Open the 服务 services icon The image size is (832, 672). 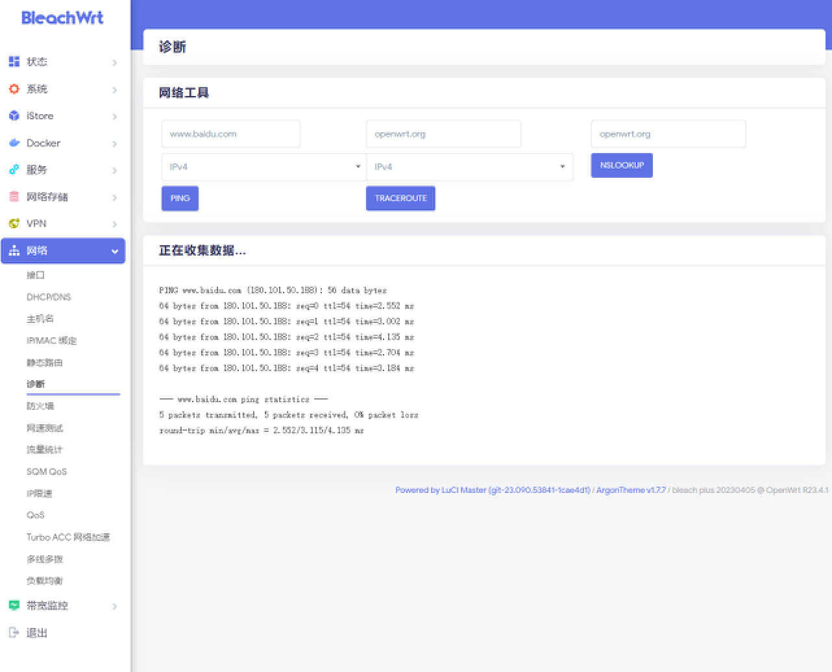(x=14, y=170)
